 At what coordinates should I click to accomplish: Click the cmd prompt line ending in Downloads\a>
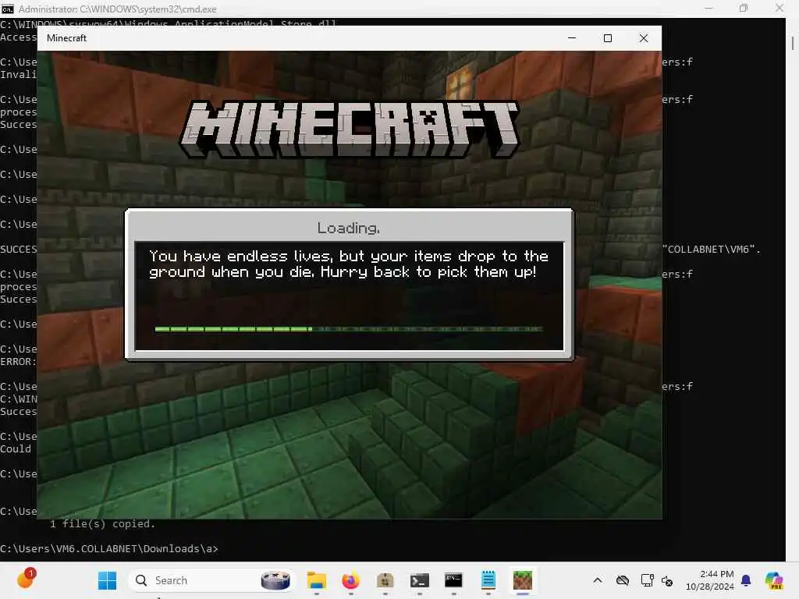click(x=109, y=548)
